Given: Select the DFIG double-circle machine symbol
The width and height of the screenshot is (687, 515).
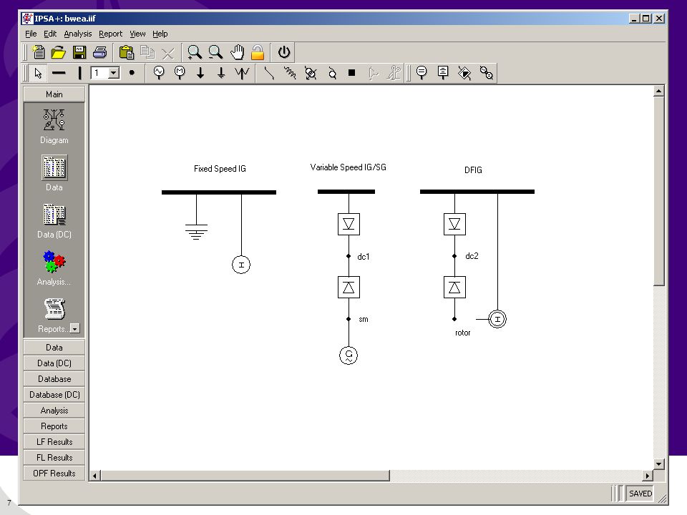Looking at the screenshot, I should pos(497,319).
